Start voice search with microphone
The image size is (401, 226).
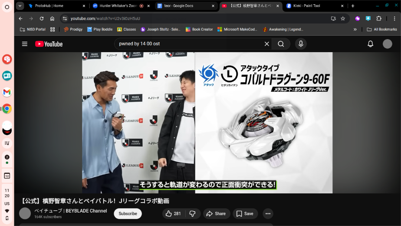[301, 44]
